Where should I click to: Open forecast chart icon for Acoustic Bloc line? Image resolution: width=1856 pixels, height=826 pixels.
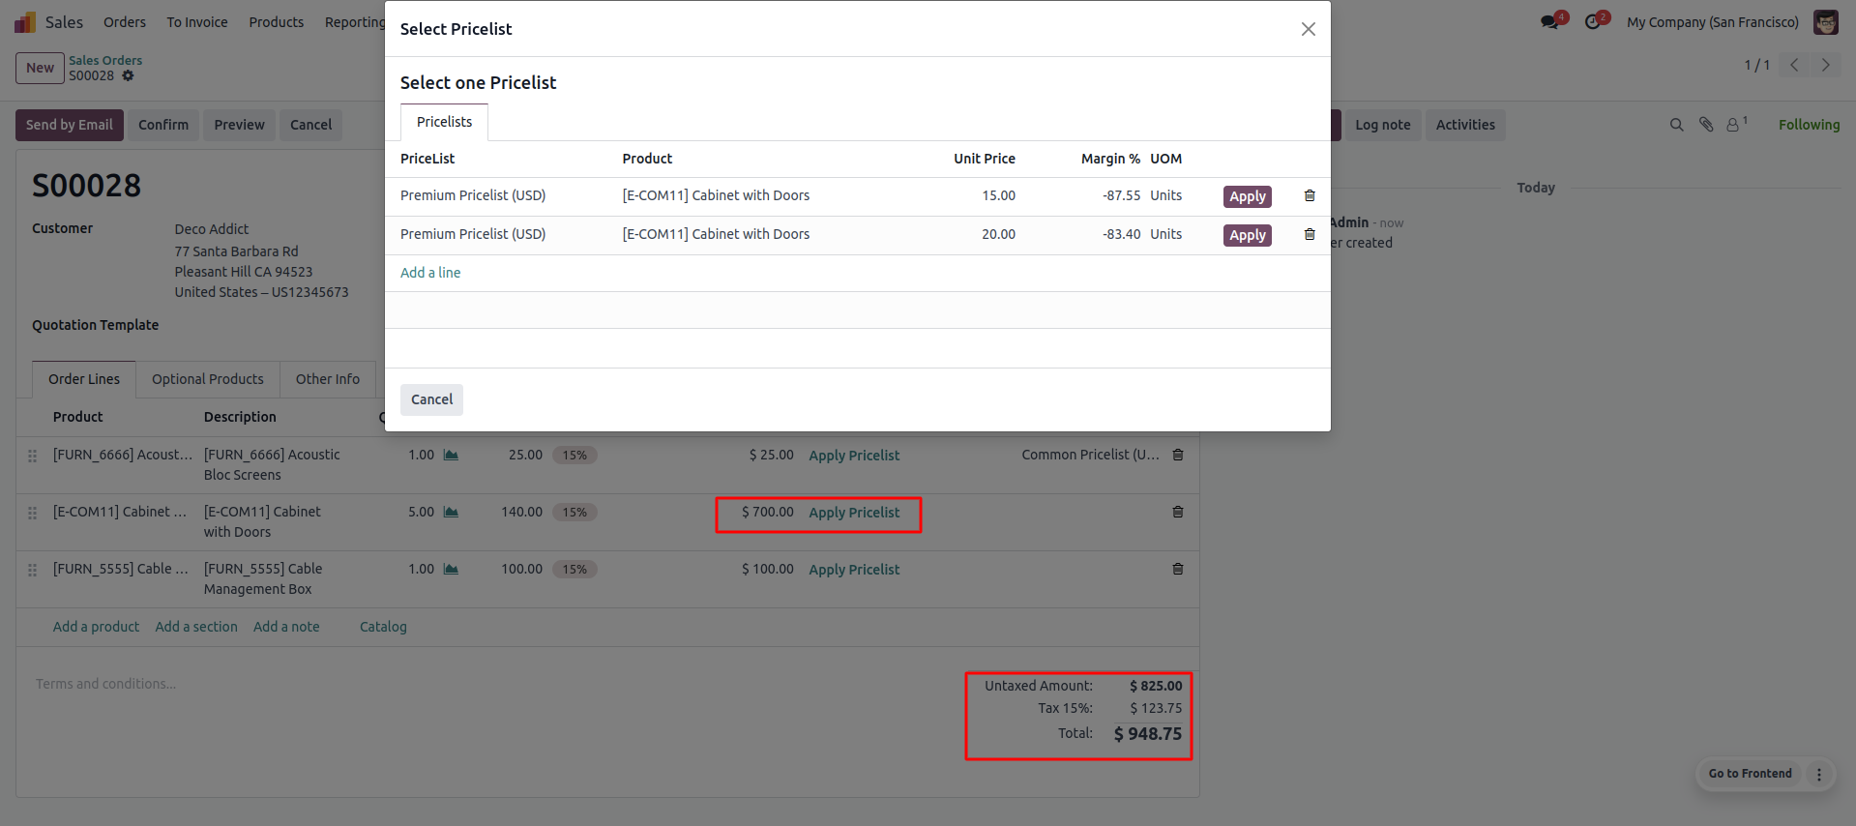click(x=451, y=455)
